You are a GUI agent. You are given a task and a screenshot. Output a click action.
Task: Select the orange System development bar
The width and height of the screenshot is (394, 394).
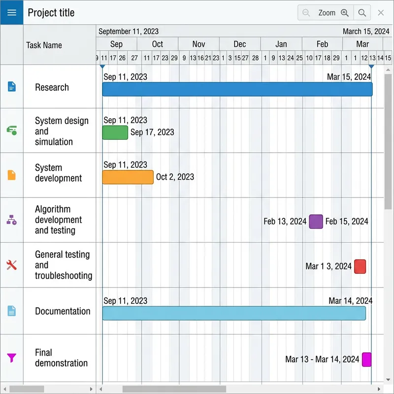pyautogui.click(x=127, y=177)
